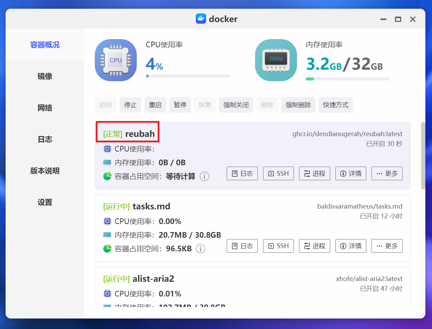Screen dimensions: 432x329
Task: Click the RAM memory chip icon
Action: pyautogui.click(x=276, y=60)
